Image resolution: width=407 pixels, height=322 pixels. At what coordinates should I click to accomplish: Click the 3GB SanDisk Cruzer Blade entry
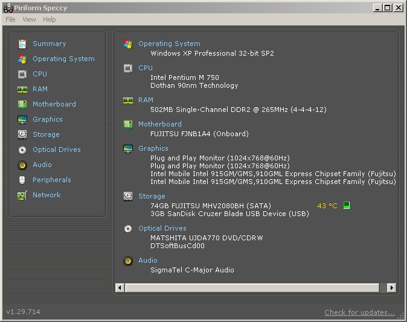229,214
